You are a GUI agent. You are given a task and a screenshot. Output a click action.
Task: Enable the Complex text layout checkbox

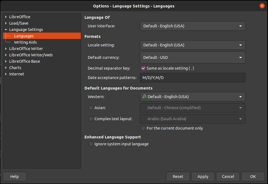pyautogui.click(x=91, y=119)
